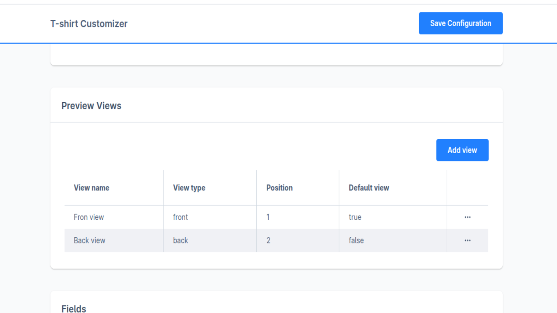557x313 pixels.
Task: Click the Preview Views card heading
Action: 91,106
